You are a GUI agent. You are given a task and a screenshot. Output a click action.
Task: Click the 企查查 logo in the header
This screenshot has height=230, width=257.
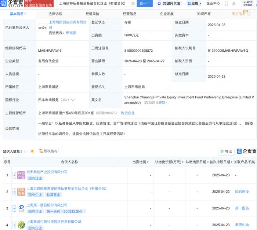(12, 3)
